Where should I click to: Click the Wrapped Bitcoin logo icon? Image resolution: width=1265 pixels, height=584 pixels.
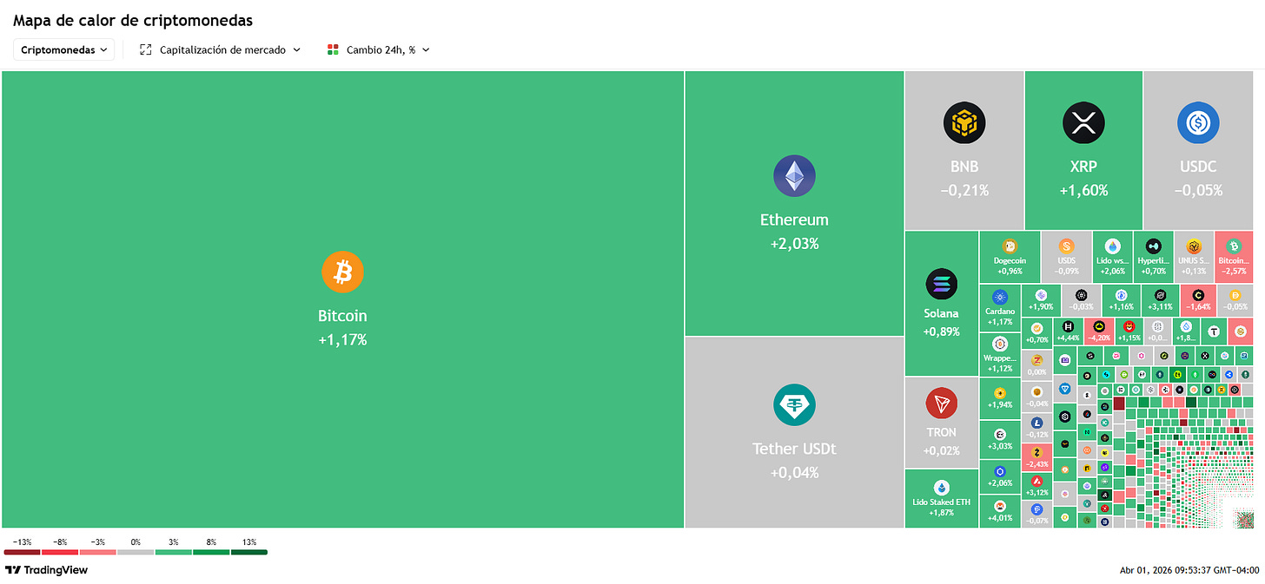(x=999, y=344)
